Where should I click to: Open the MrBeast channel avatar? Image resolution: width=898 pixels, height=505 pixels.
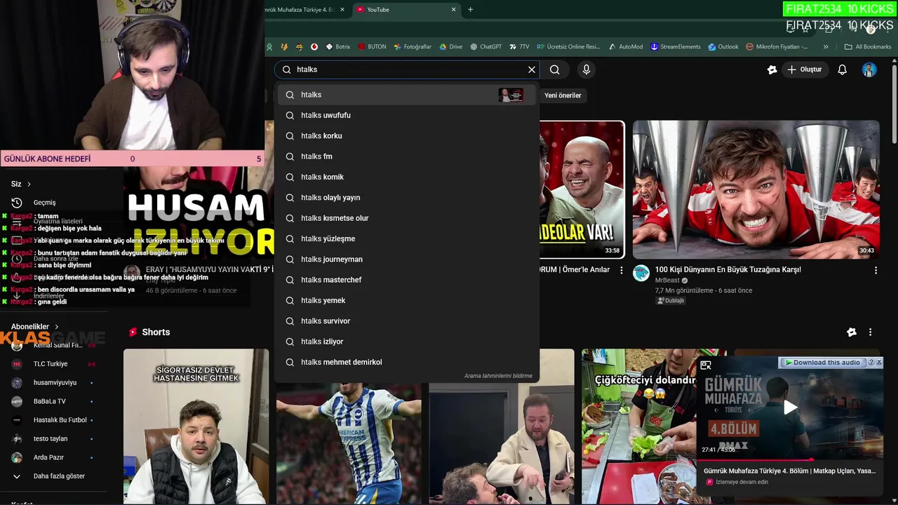click(641, 273)
